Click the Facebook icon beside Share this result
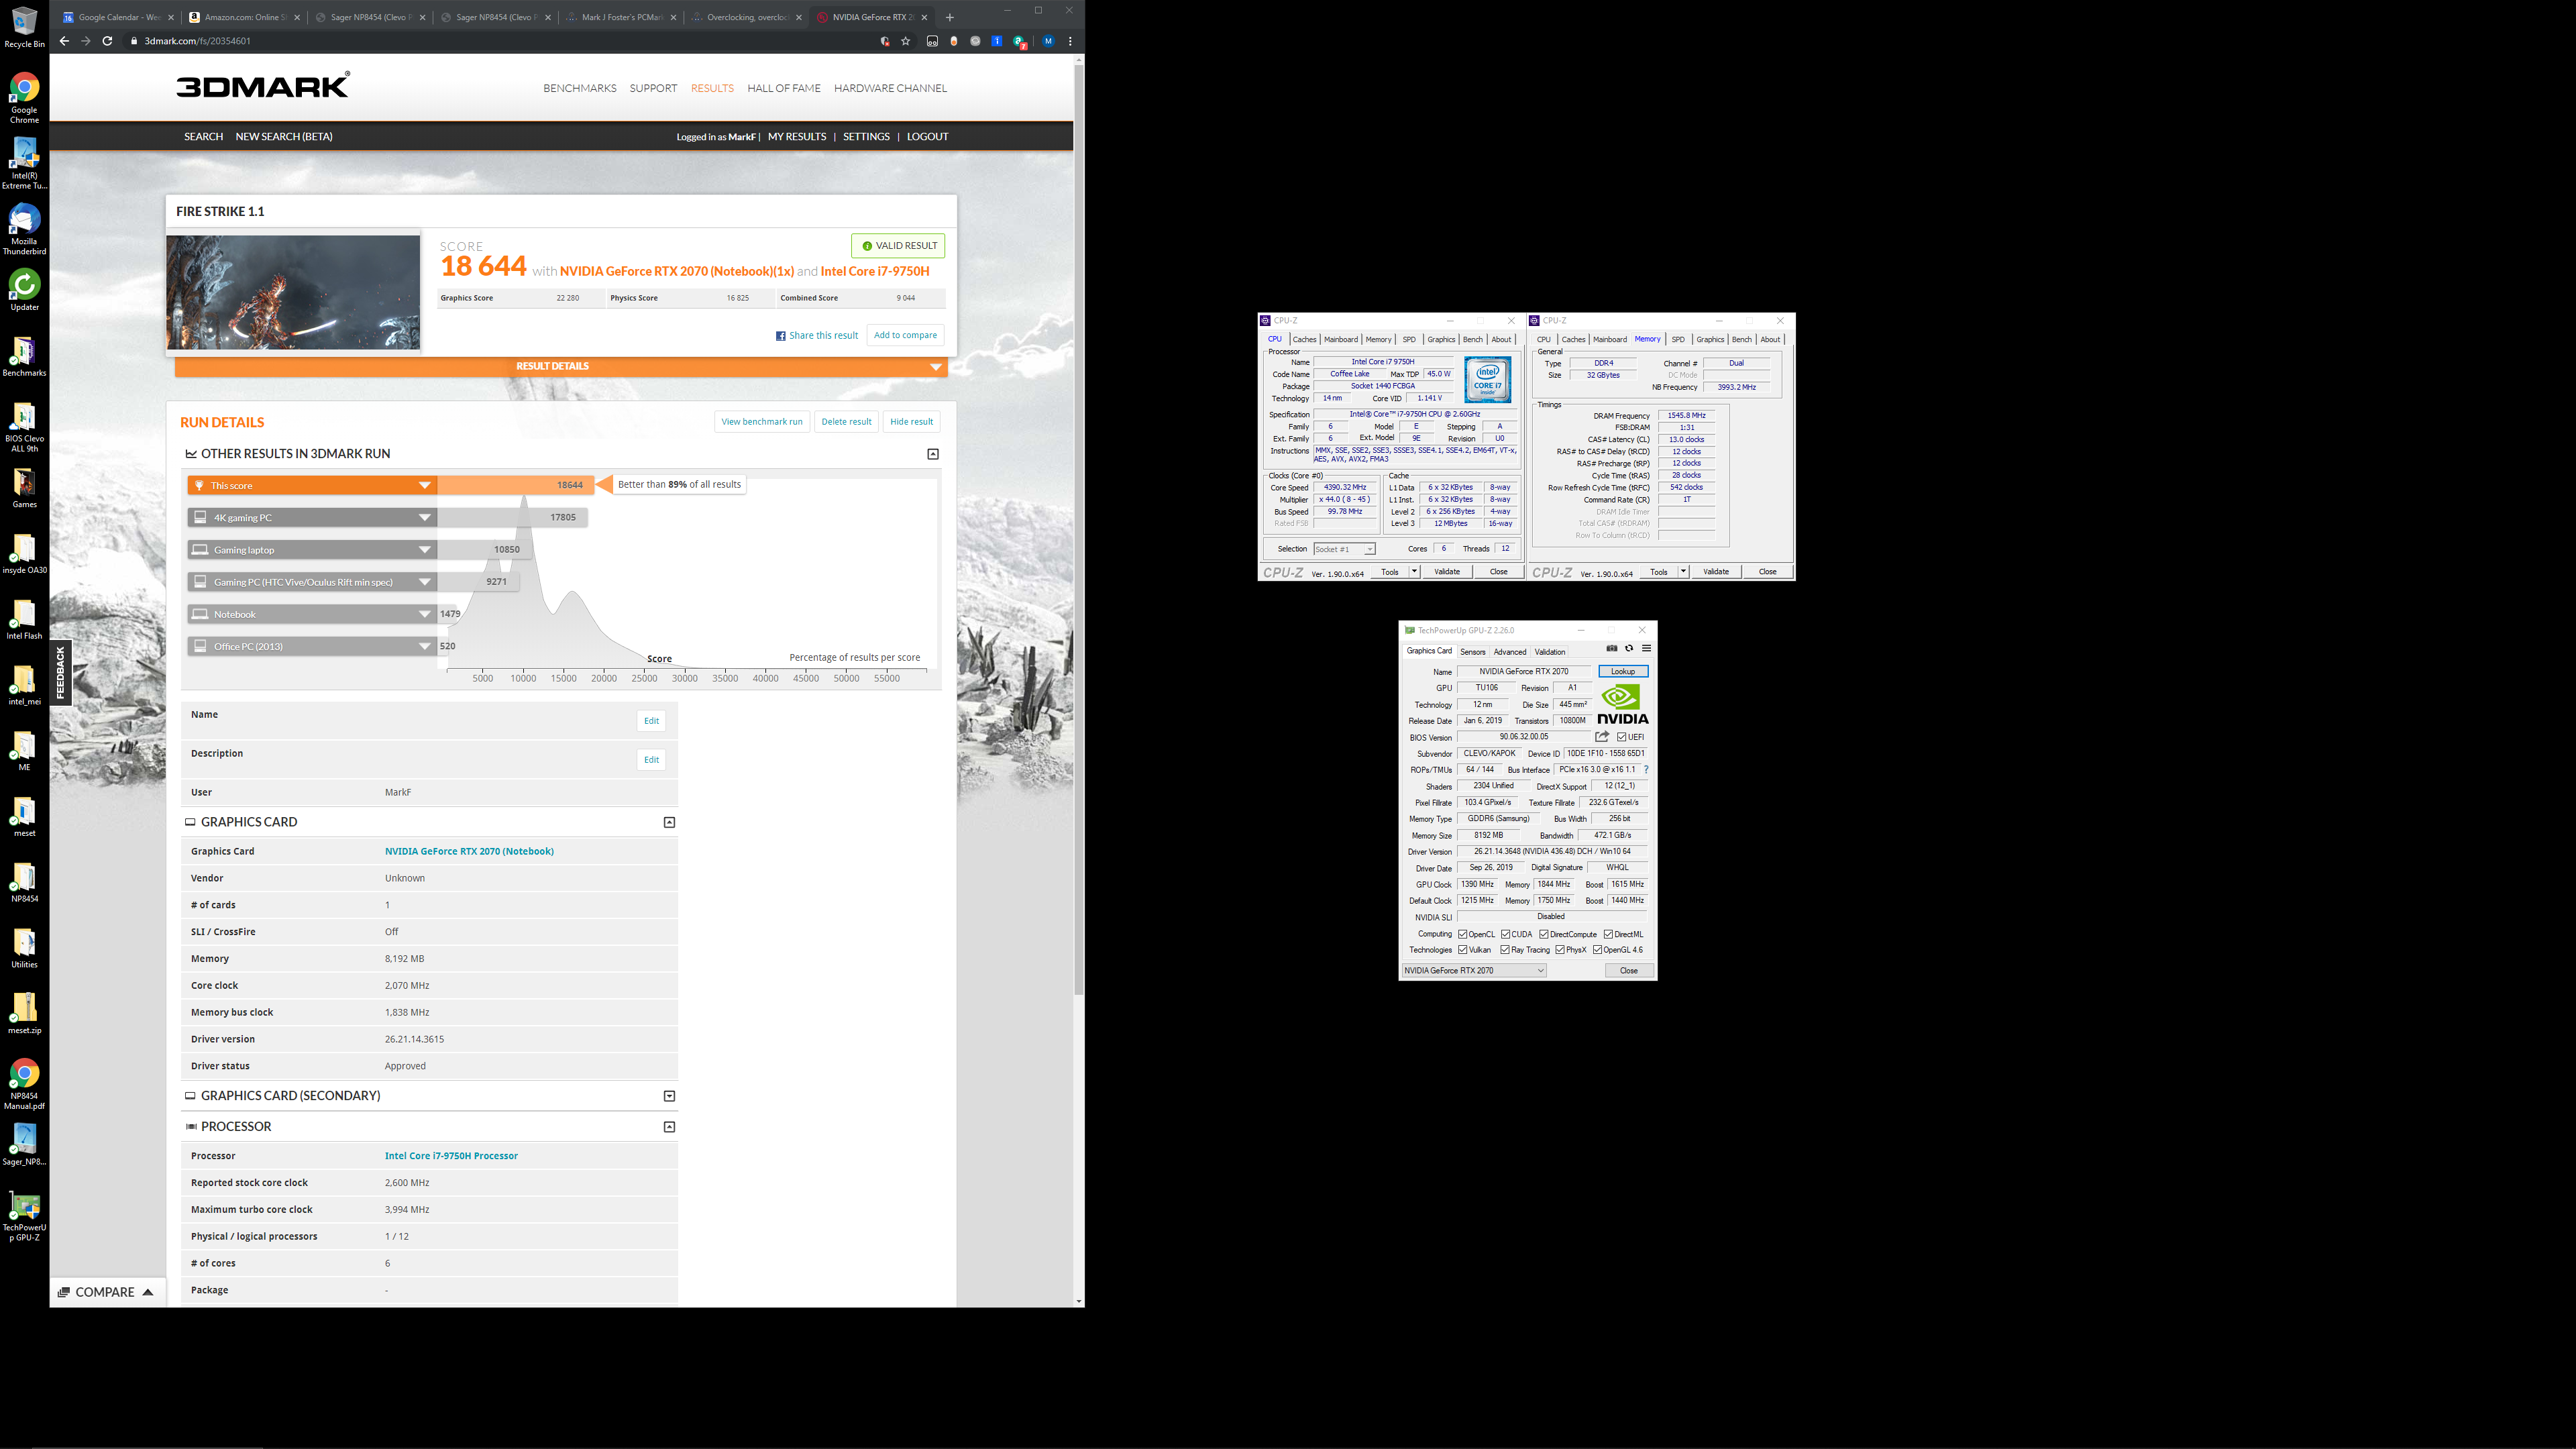The height and width of the screenshot is (1449, 2576). click(780, 336)
